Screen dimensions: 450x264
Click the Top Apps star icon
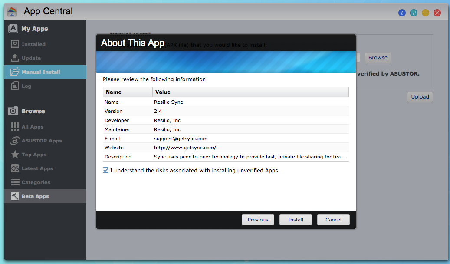(x=15, y=154)
